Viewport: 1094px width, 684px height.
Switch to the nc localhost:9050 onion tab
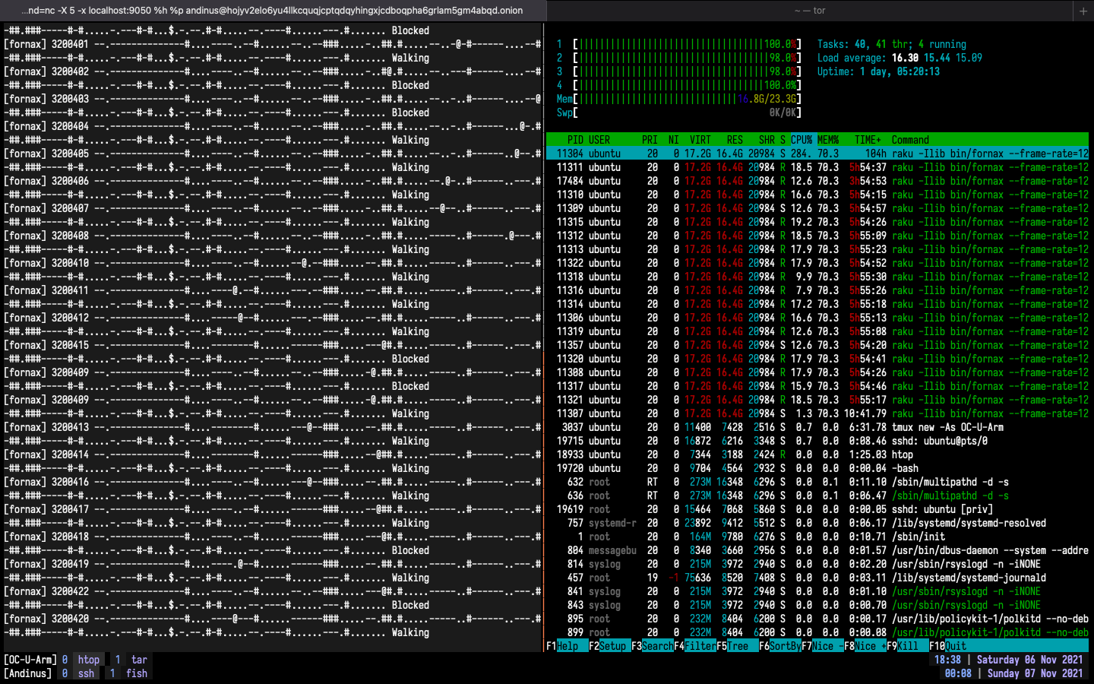coord(273,11)
